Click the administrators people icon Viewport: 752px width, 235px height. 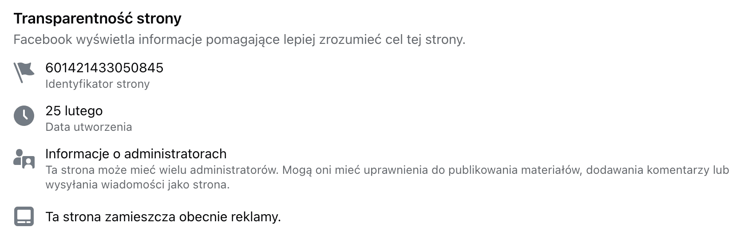24,159
